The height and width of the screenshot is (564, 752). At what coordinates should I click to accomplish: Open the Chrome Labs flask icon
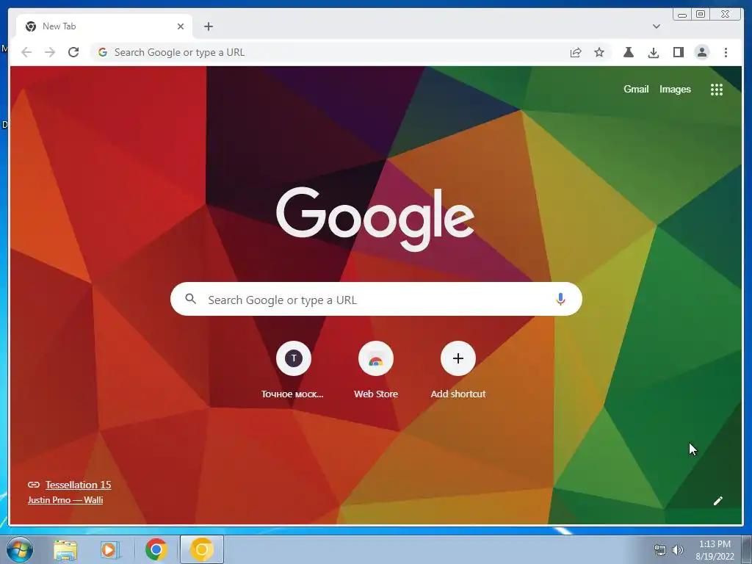point(629,52)
